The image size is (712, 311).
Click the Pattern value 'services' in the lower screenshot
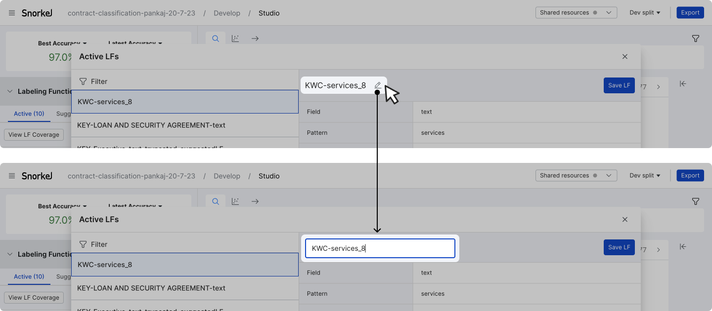pyautogui.click(x=433, y=294)
